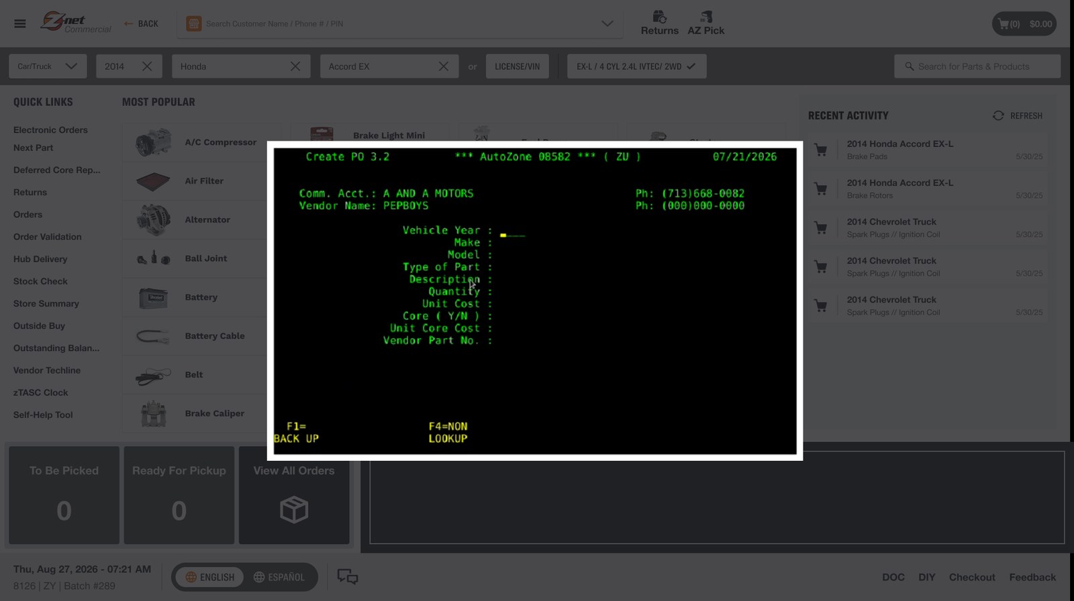The width and height of the screenshot is (1074, 601).
Task: Open the DOC link in footer
Action: tap(893, 577)
